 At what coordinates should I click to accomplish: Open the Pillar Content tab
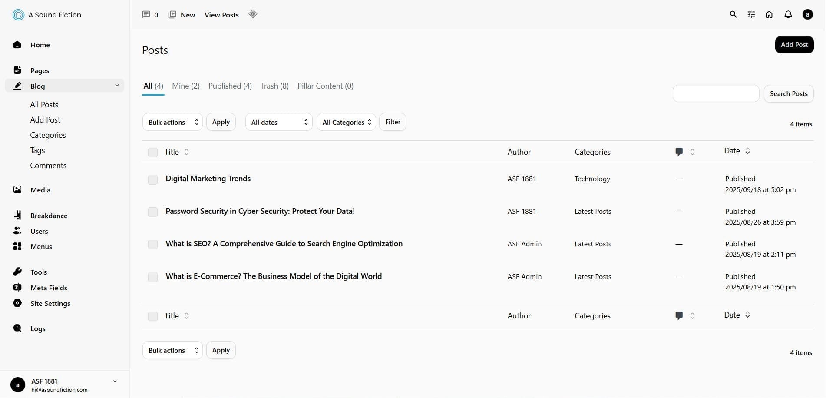click(325, 86)
